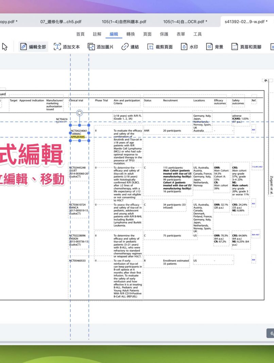The width and height of the screenshot is (274, 363).
Task: Open the 保護 (Protect) menu tab
Action: tap(164, 34)
